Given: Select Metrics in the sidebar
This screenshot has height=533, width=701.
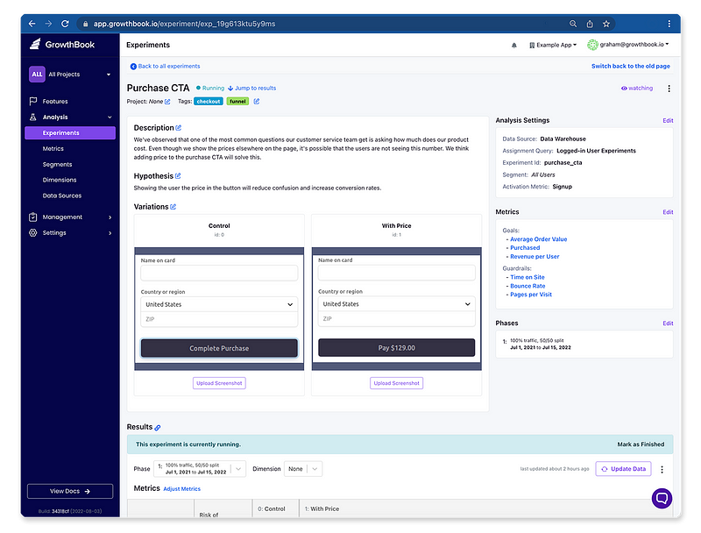Looking at the screenshot, I should tap(52, 148).
